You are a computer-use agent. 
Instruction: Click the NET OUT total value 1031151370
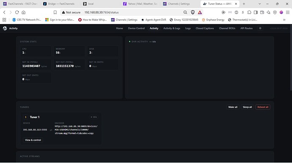[x=65, y=66]
